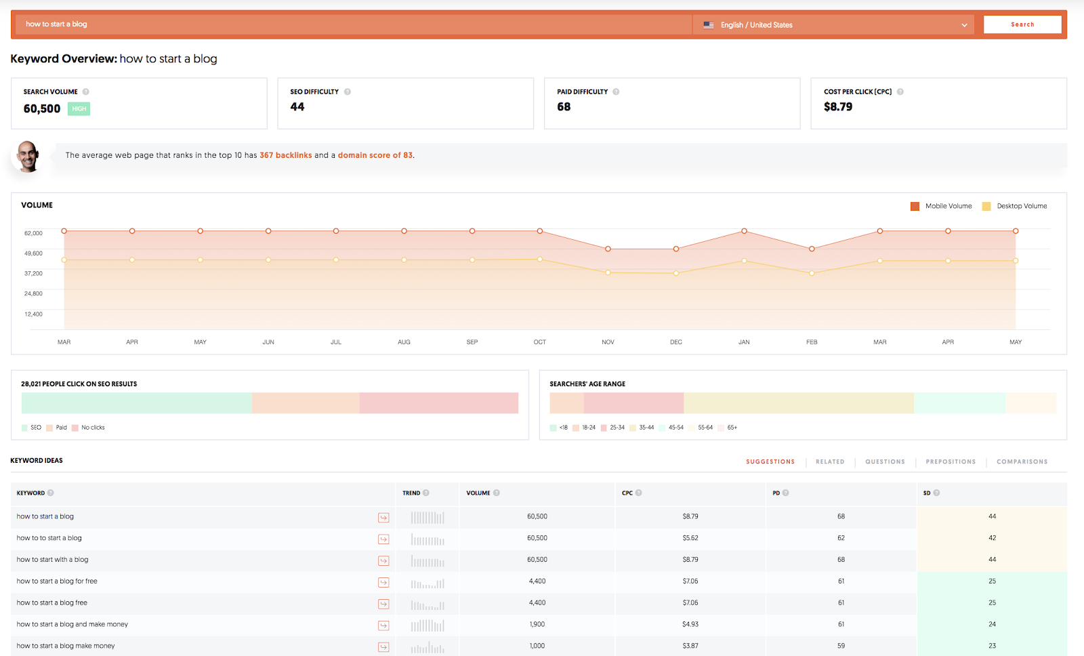Open the Questions tab

click(885, 462)
